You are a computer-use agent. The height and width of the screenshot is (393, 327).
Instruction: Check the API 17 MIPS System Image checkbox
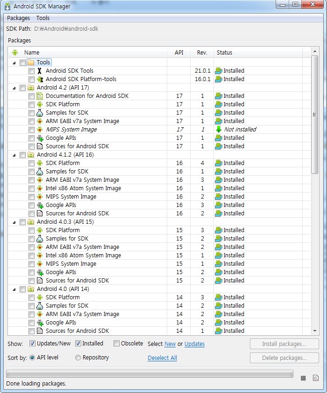pyautogui.click(x=31, y=130)
